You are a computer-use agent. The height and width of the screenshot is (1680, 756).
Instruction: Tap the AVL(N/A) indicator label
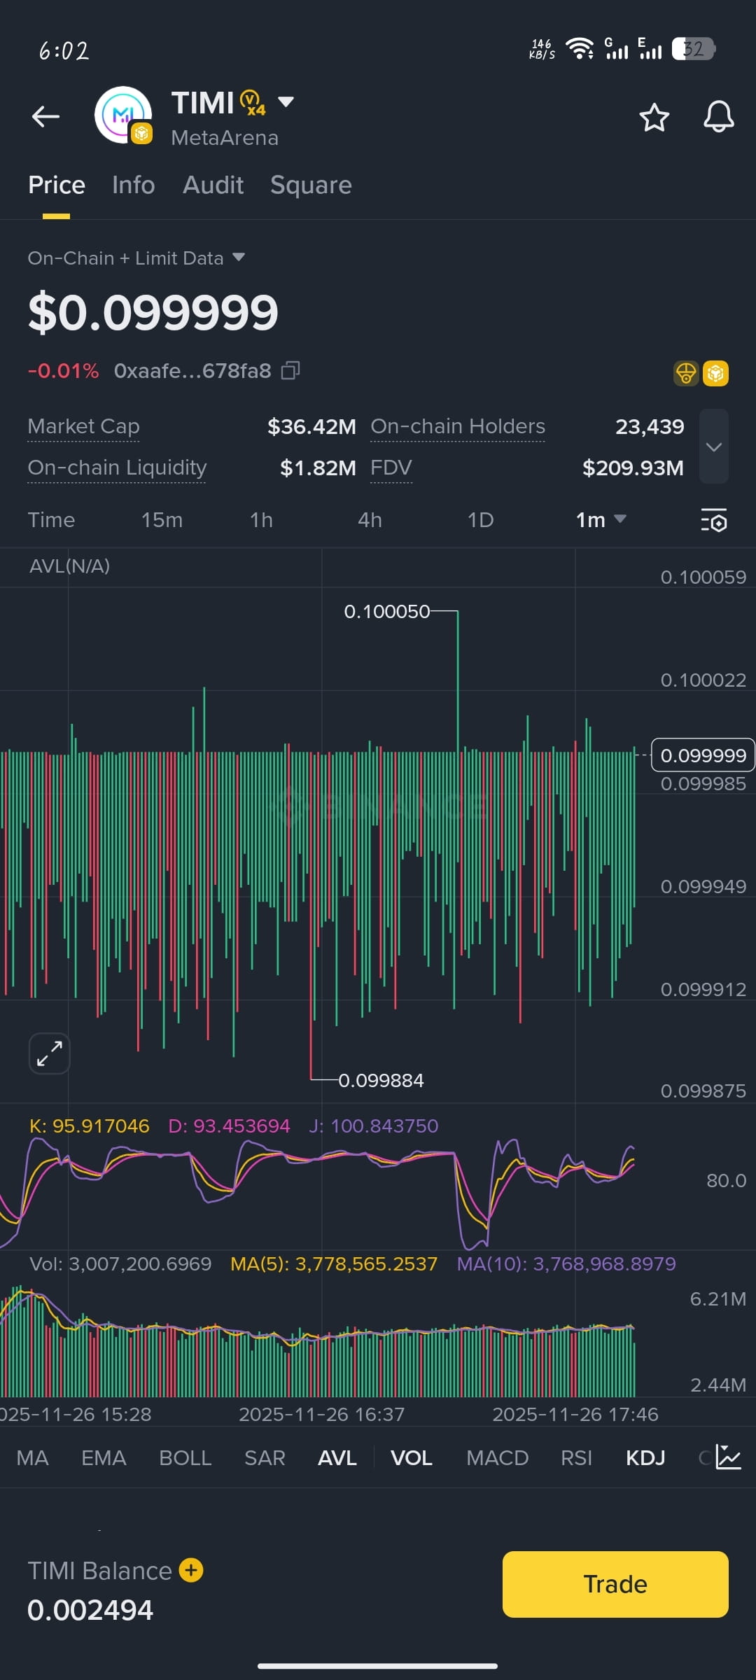click(x=69, y=566)
